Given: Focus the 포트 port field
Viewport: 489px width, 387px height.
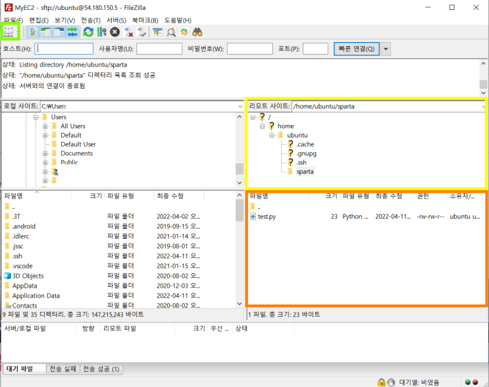Looking at the screenshot, I should click(x=315, y=49).
